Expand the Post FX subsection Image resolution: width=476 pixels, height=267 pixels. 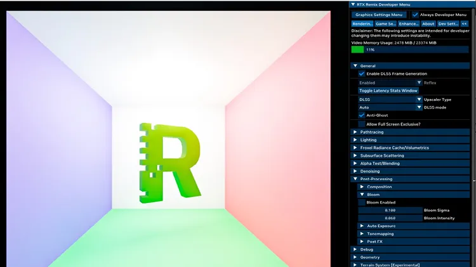(x=414, y=242)
